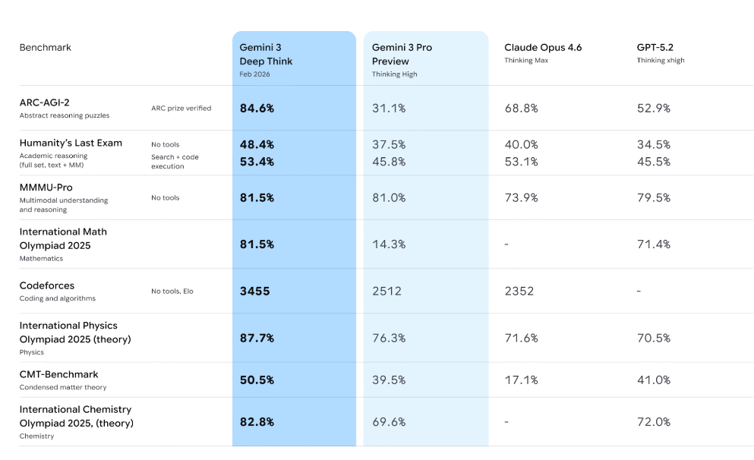
Task: Click the Benchmark header label
Action: coord(46,48)
